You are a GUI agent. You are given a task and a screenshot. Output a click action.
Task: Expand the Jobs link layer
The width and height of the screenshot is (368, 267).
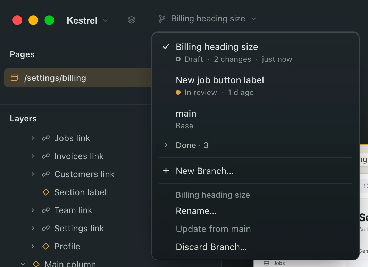[x=33, y=138]
